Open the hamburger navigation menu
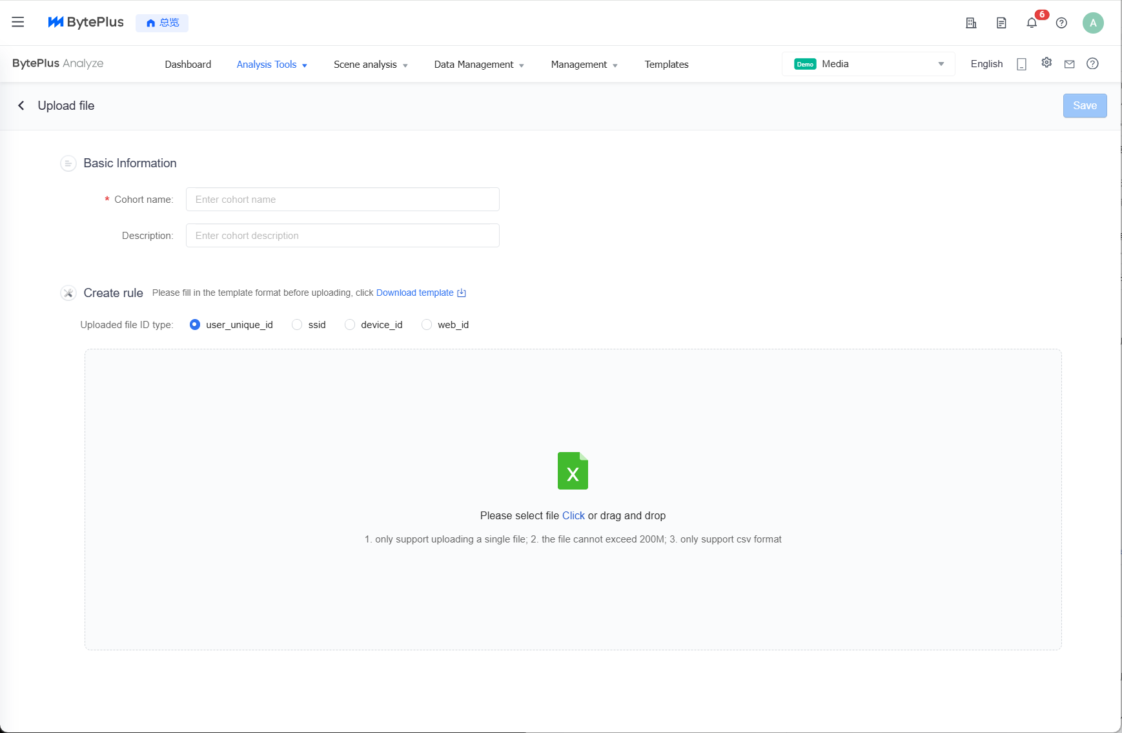 tap(18, 22)
